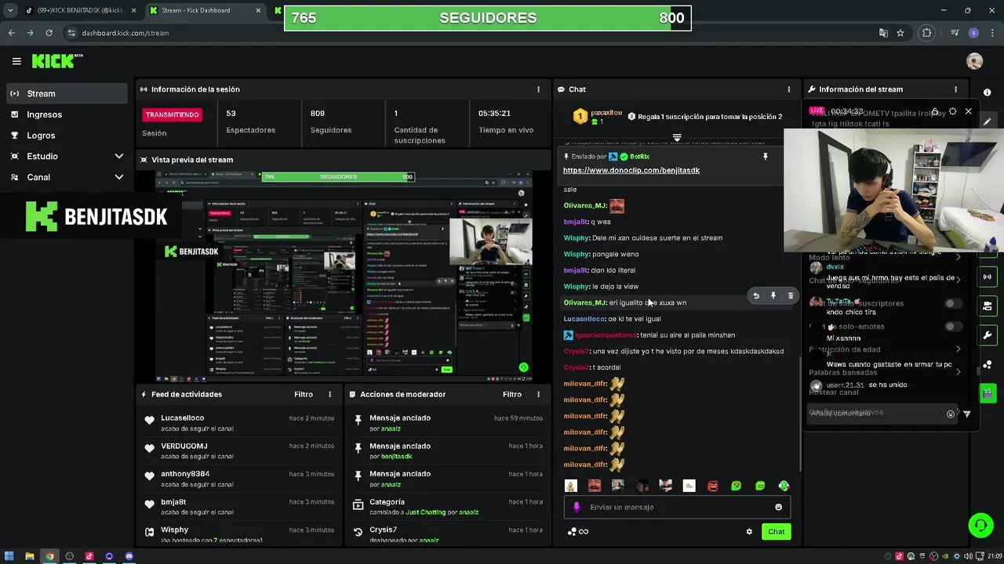Image resolution: width=1004 pixels, height=564 pixels.
Task: Click the green clapperboard icon in right rail
Action: coord(988,393)
